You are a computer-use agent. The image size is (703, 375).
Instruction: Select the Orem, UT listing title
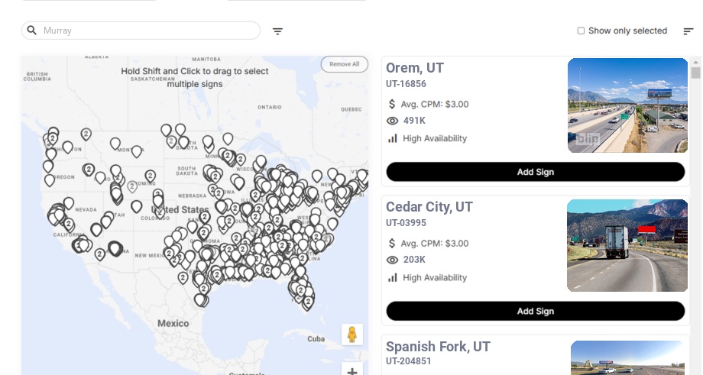coord(414,68)
